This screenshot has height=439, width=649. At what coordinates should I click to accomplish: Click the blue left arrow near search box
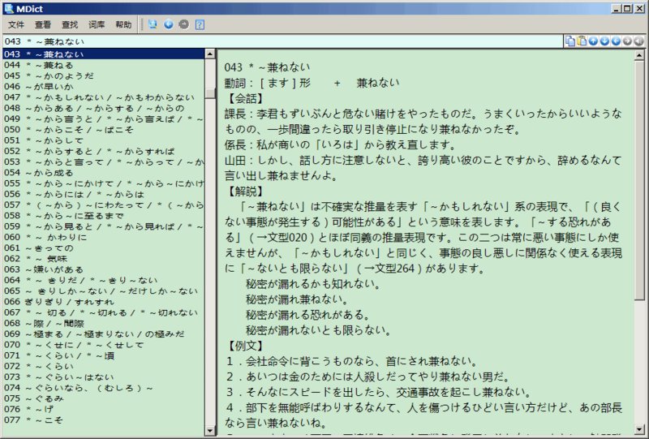point(616,41)
